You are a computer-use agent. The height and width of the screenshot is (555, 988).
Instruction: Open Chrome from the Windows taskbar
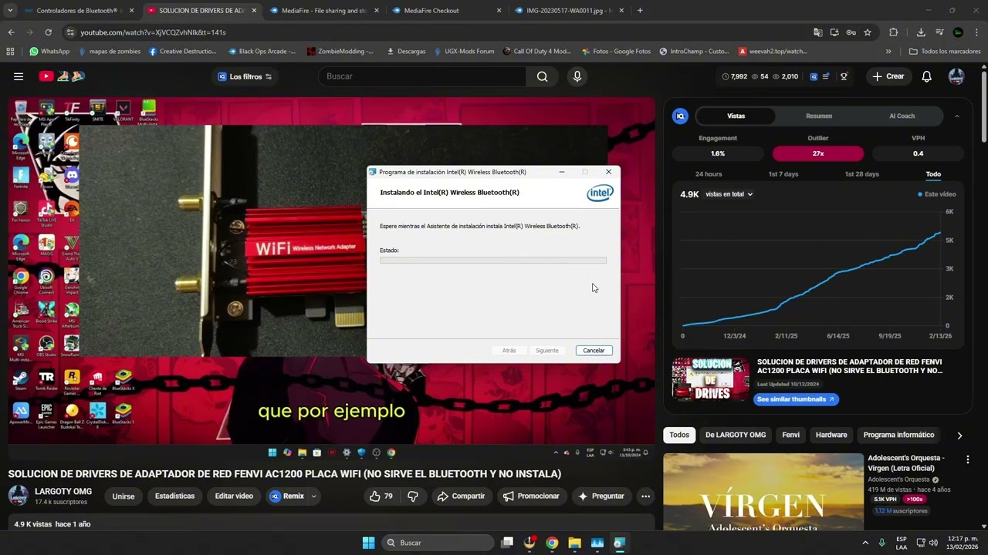tap(552, 543)
